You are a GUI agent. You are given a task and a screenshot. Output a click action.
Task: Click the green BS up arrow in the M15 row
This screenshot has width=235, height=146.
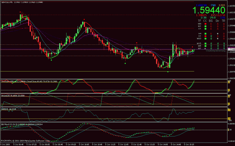click(211, 44)
